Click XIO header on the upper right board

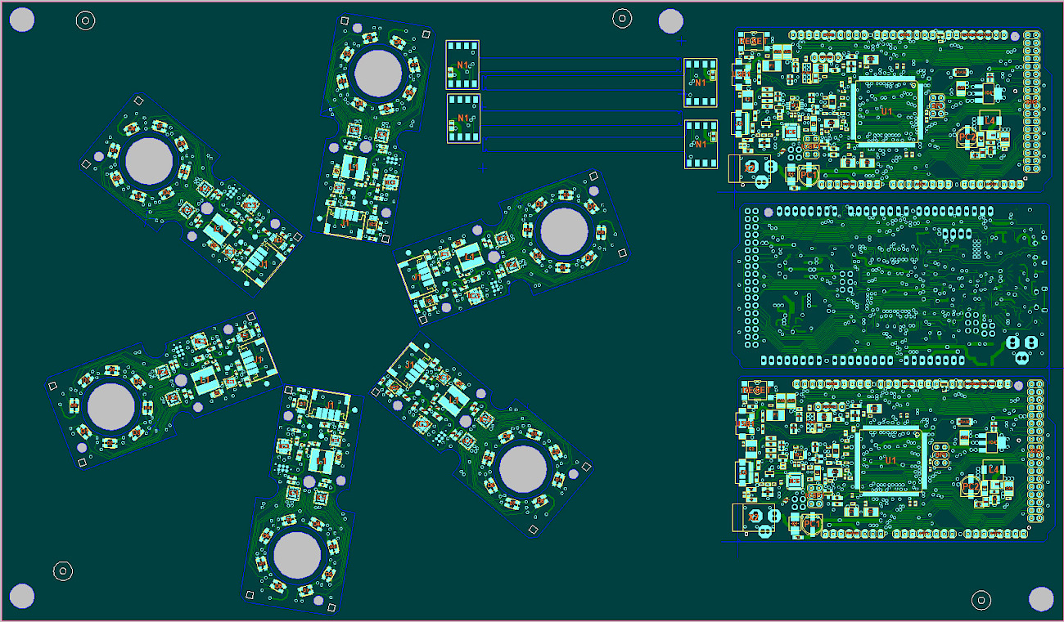tap(1031, 102)
